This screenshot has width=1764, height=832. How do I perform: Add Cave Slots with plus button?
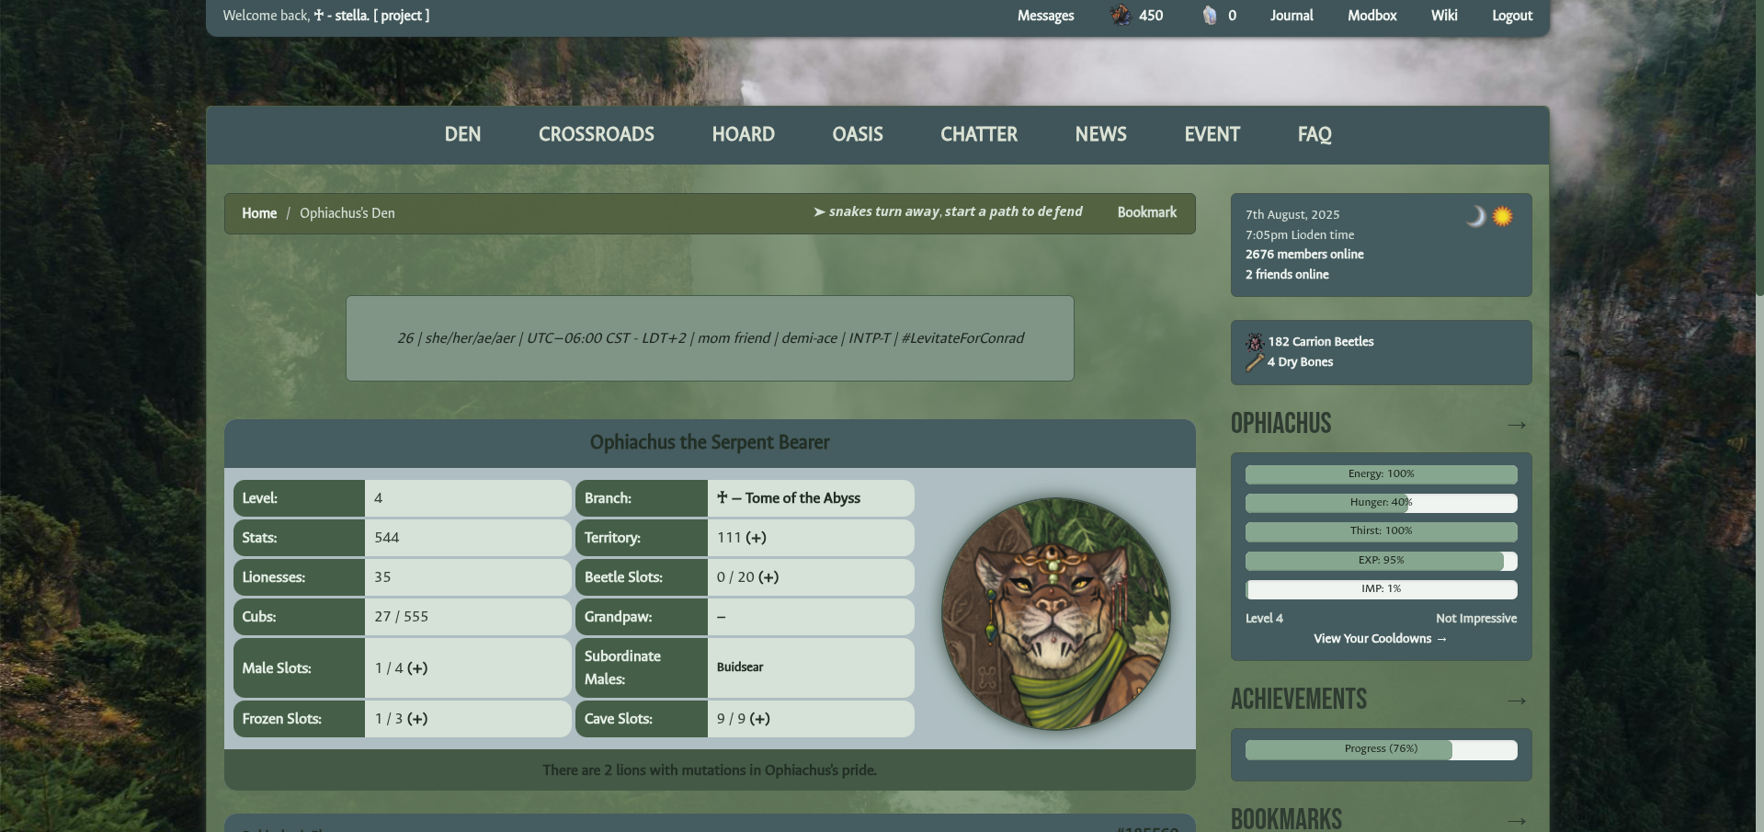pos(760,719)
